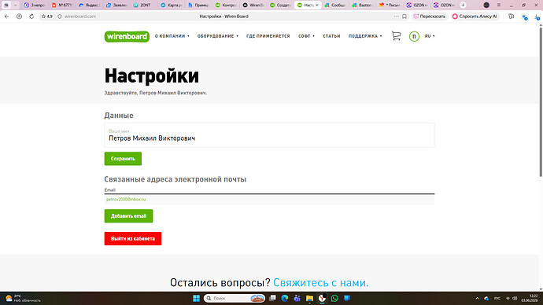Open Где применяется page
This screenshot has height=305, width=543.
(x=268, y=36)
